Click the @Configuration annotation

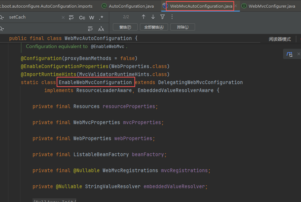(x=41, y=58)
